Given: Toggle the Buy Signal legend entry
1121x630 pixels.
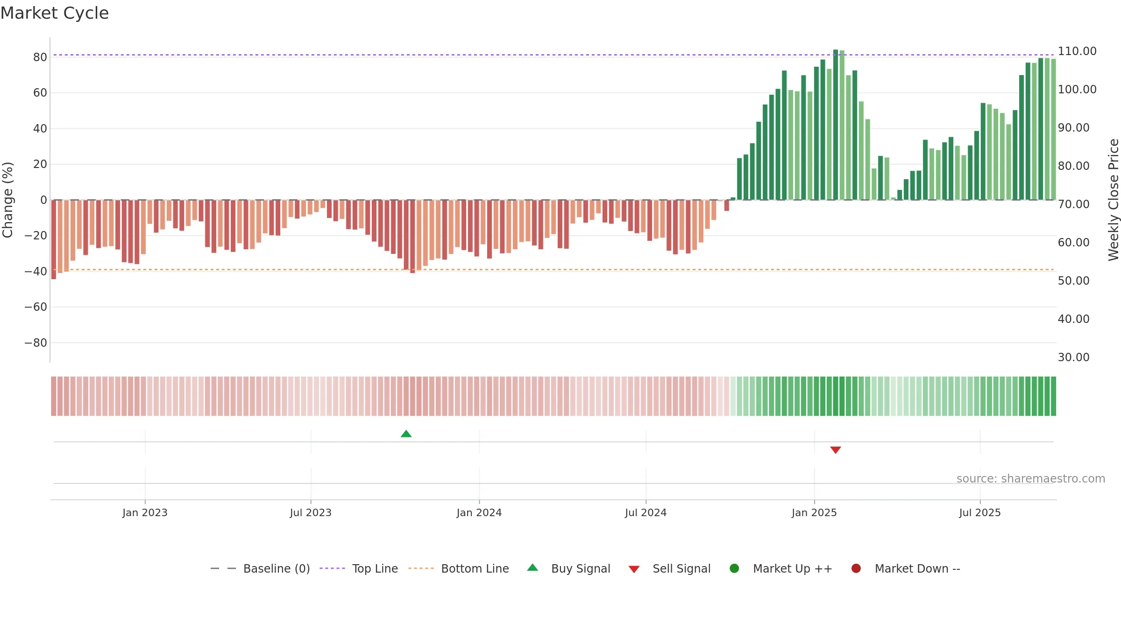Looking at the screenshot, I should (x=568, y=568).
